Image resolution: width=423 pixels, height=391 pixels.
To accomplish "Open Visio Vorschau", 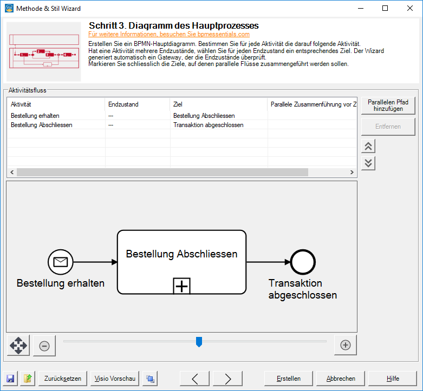I will point(115,379).
